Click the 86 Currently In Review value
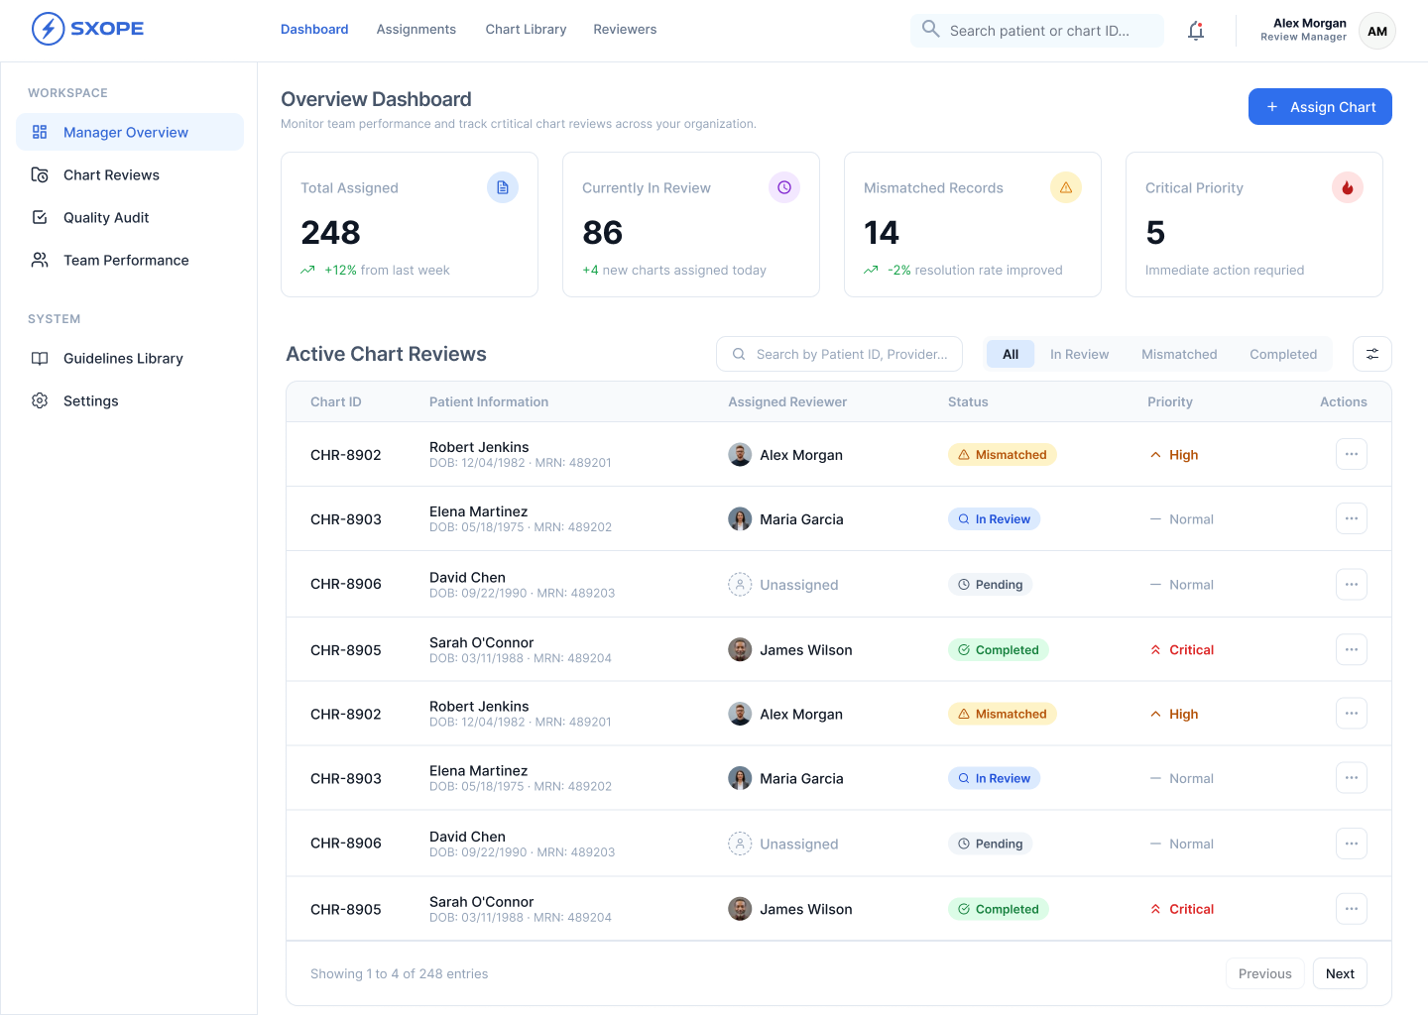This screenshot has width=1428, height=1015. pos(603,233)
